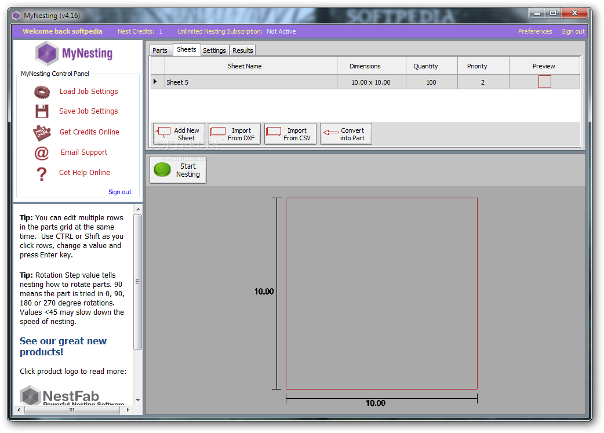The height and width of the screenshot is (433, 604).
Task: Close the MyNesting window
Action: coord(574,13)
